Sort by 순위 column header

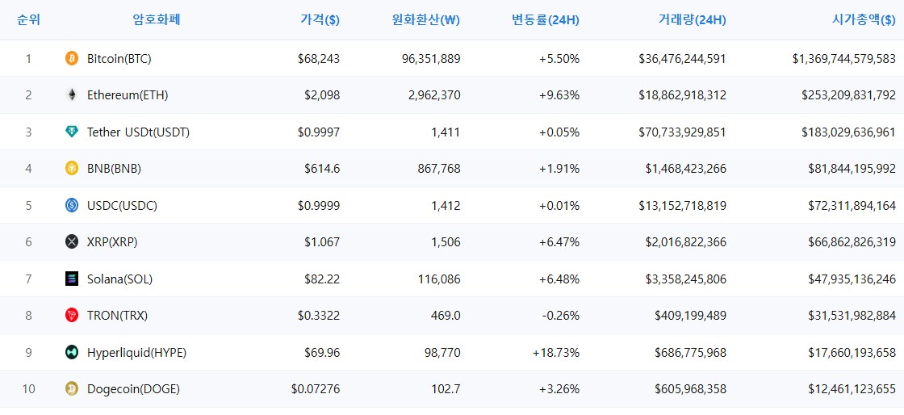click(x=29, y=20)
